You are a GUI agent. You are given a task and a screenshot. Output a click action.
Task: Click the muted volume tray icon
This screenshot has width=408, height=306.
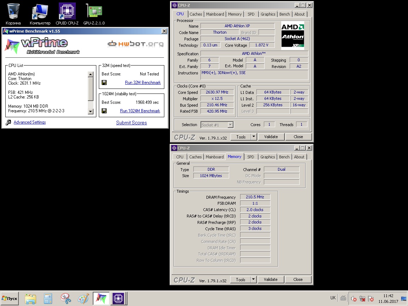coord(353,299)
